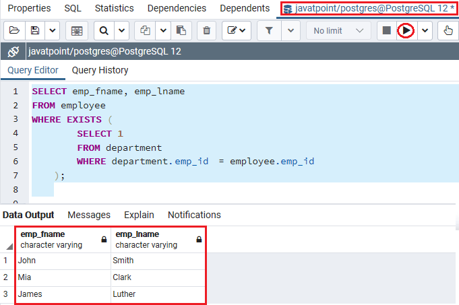This screenshot has height=305, width=459.
Task: Select the Query Editor tab
Action: [x=33, y=70]
